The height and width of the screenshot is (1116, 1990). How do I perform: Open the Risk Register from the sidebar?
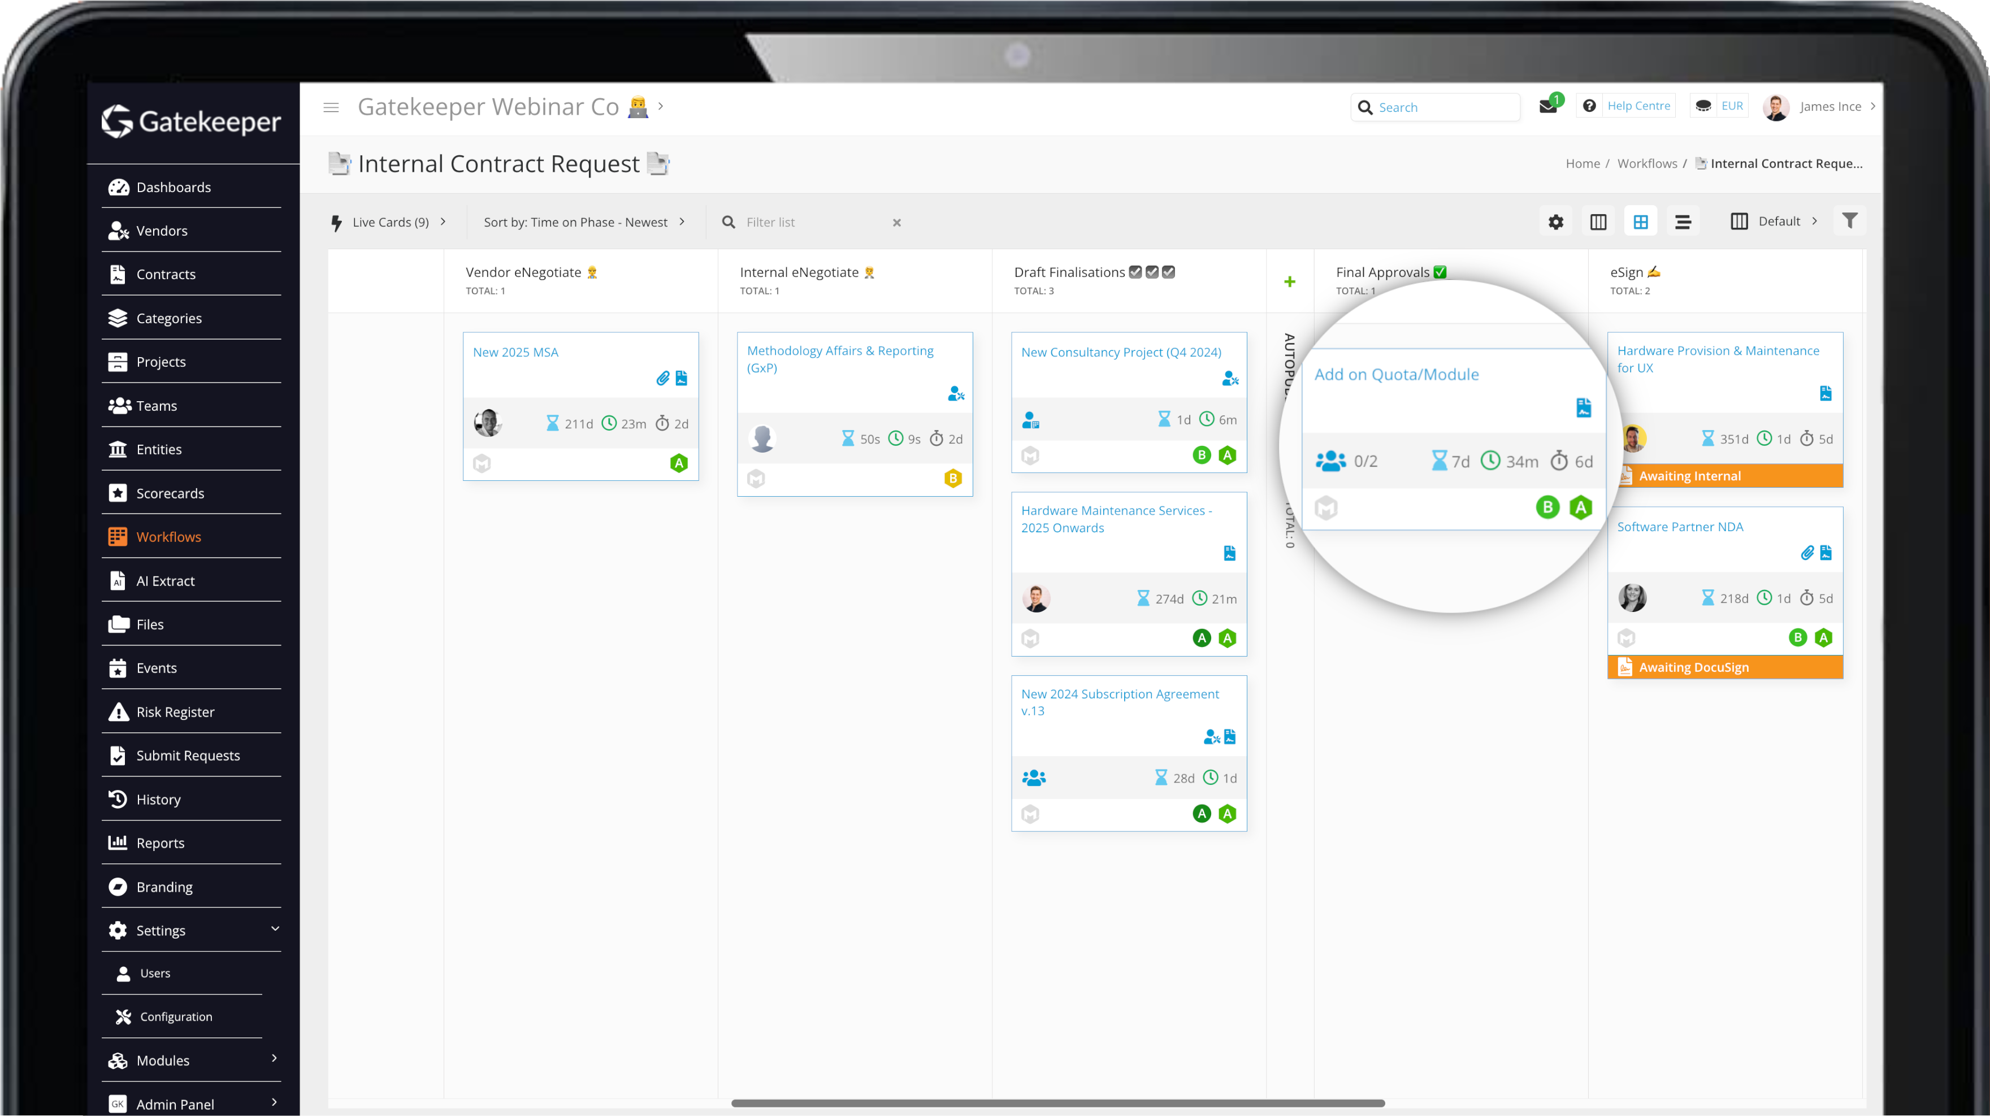pos(175,711)
